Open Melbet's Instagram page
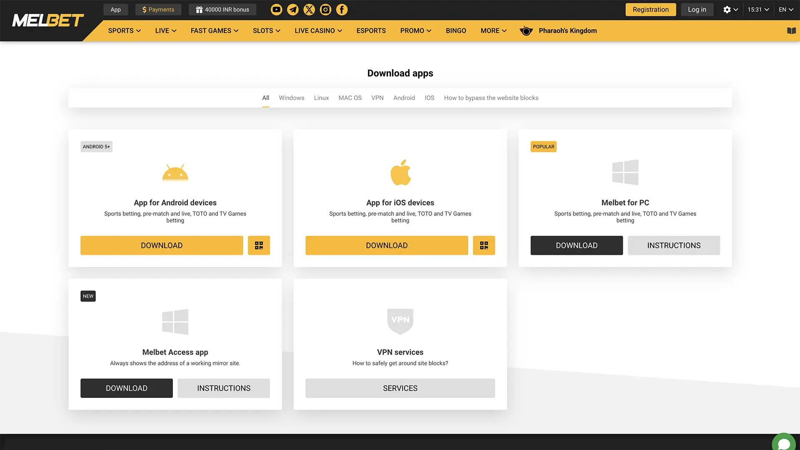 click(x=325, y=9)
